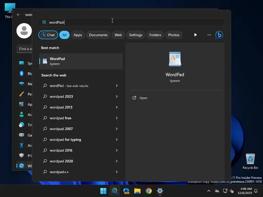This screenshot has width=263, height=197.
Task: Switch to the Chat tab
Action: coord(48,35)
